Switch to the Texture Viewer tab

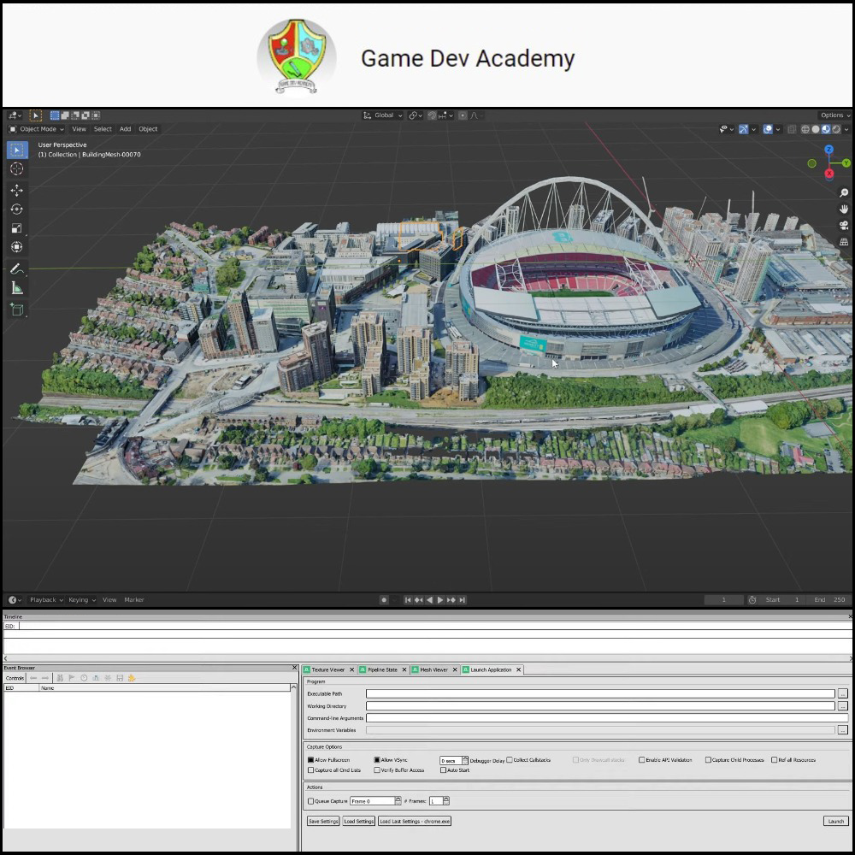pos(327,670)
